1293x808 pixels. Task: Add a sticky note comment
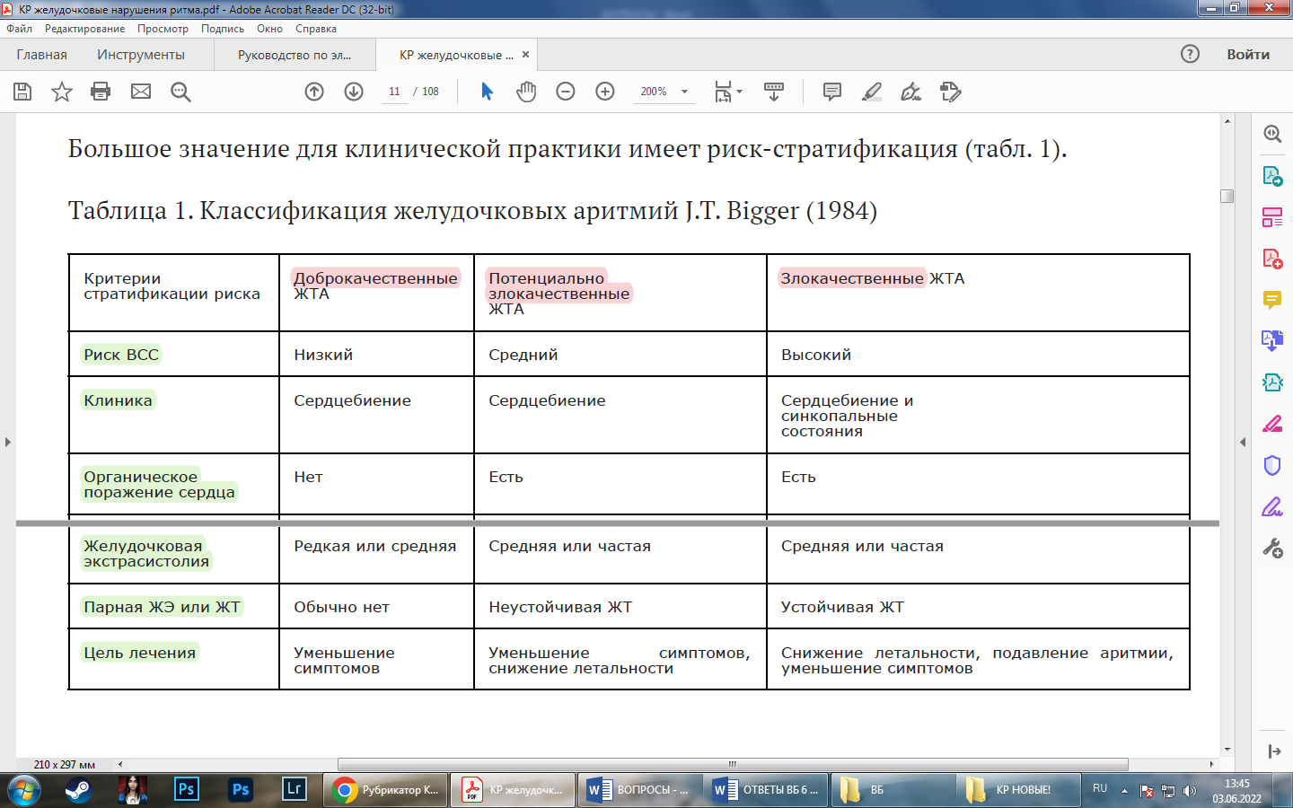(832, 92)
